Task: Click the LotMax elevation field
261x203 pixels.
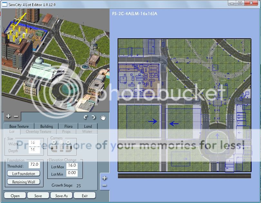Action: pos(72,166)
